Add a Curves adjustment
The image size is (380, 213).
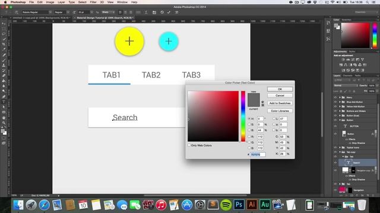coord(353,59)
